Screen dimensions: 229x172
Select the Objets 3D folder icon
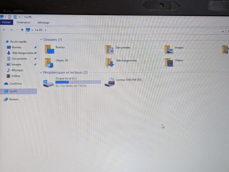pyautogui.click(x=49, y=63)
